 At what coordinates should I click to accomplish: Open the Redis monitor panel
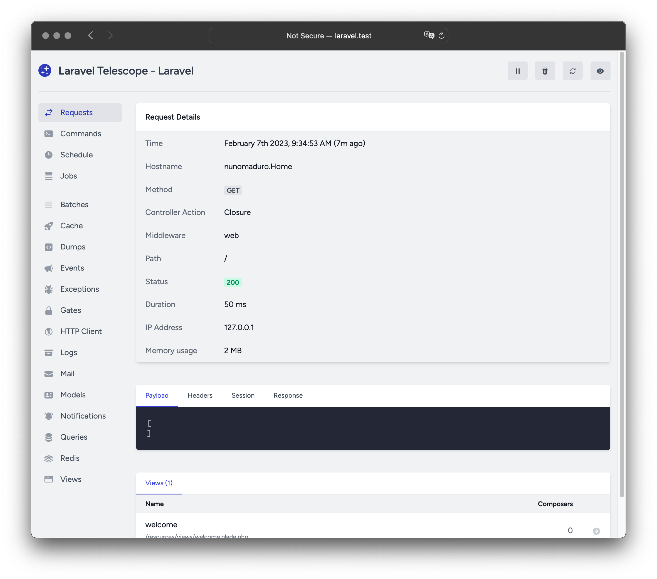70,458
